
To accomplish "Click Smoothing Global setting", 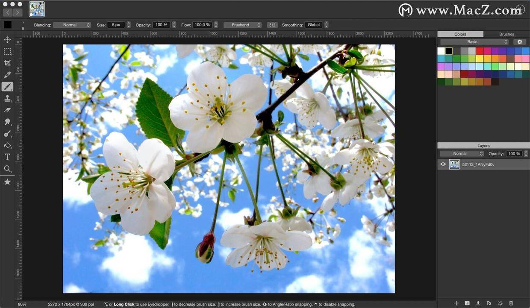I will [314, 24].
